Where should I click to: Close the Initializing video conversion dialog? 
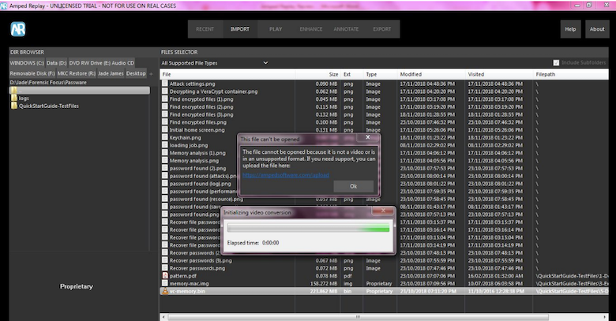coord(383,211)
